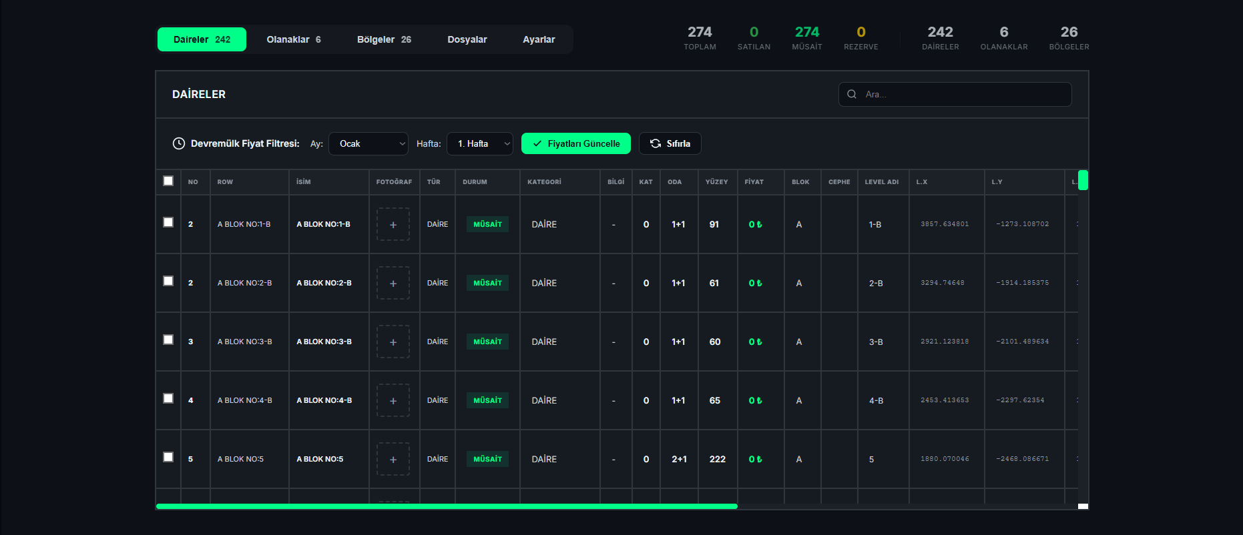Toggle the select-all checkbox in the table header
This screenshot has height=535, width=1243.
click(168, 181)
